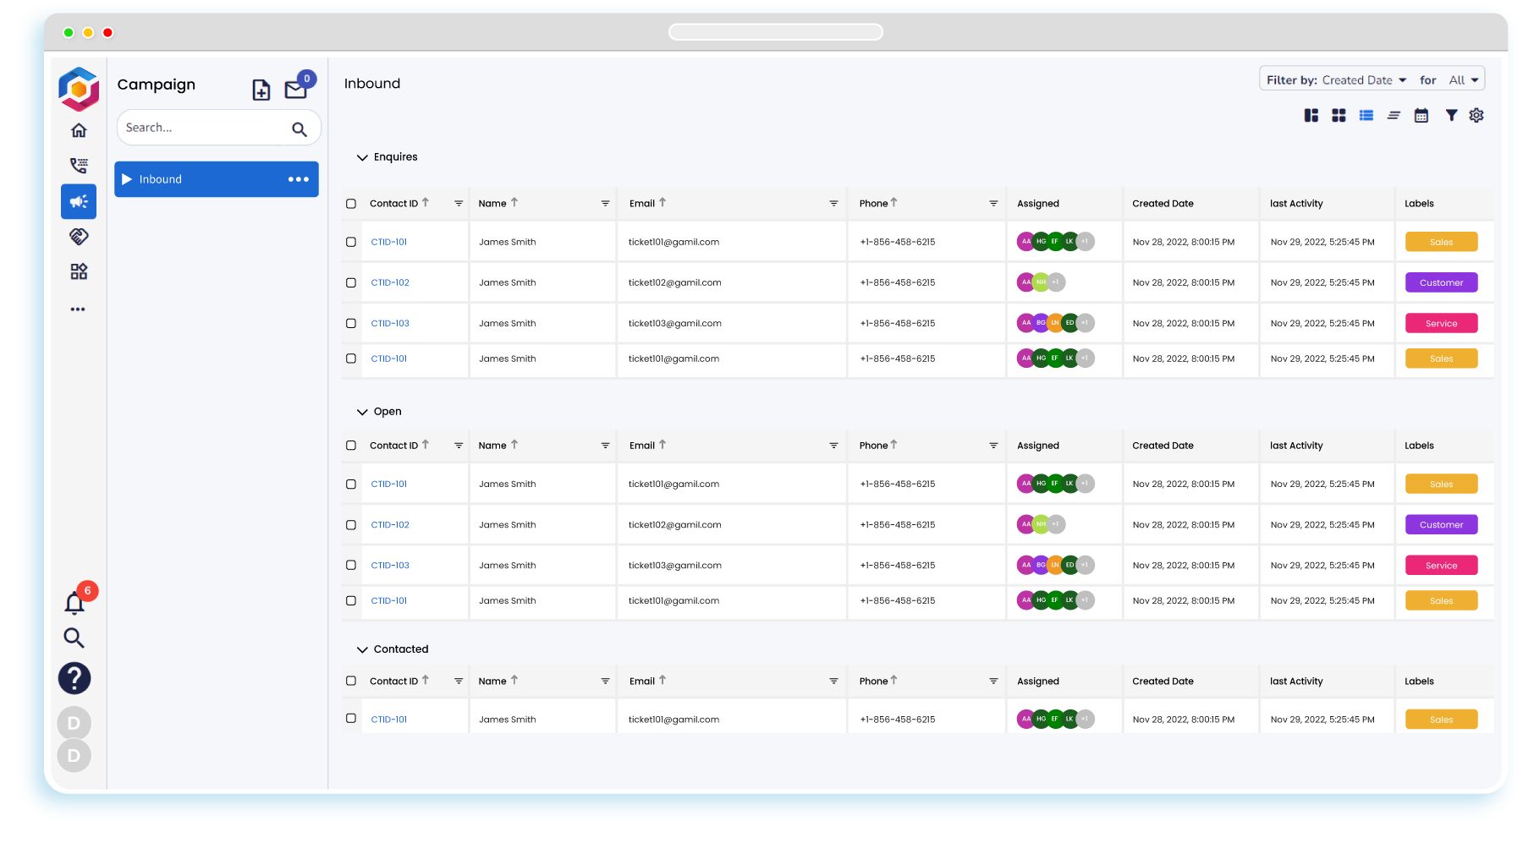Open the Created Date filter dropdown

[1364, 79]
